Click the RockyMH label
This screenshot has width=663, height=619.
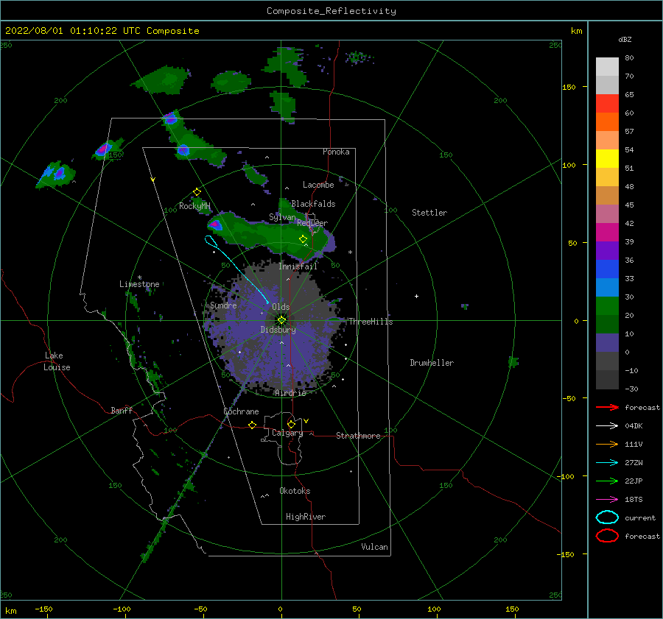tap(194, 206)
